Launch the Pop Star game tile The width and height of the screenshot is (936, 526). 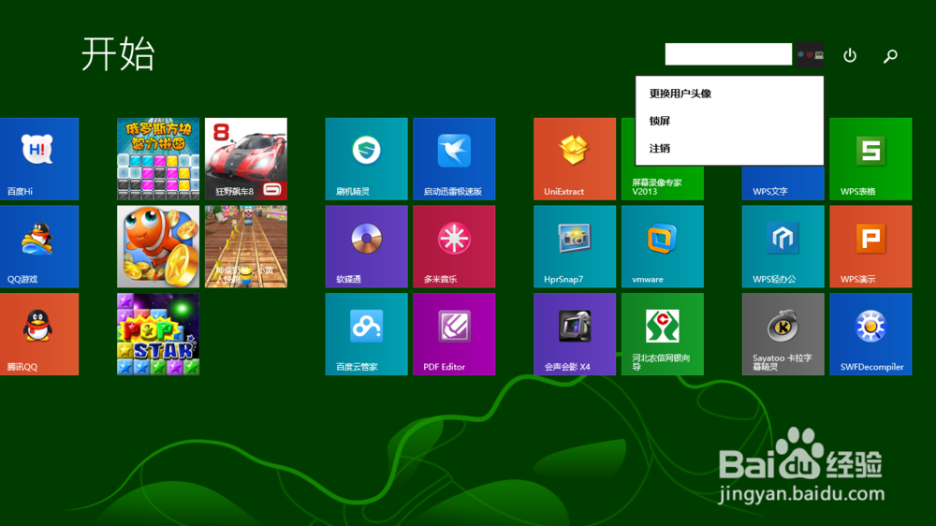pyautogui.click(x=158, y=334)
